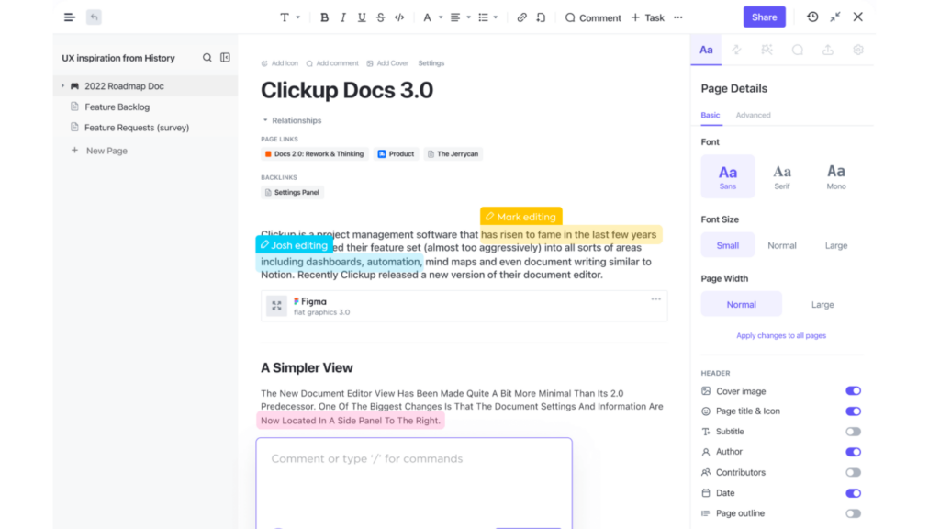Screen dimensions: 940x529
Task: Set Page Width to Large
Action: pyautogui.click(x=822, y=305)
